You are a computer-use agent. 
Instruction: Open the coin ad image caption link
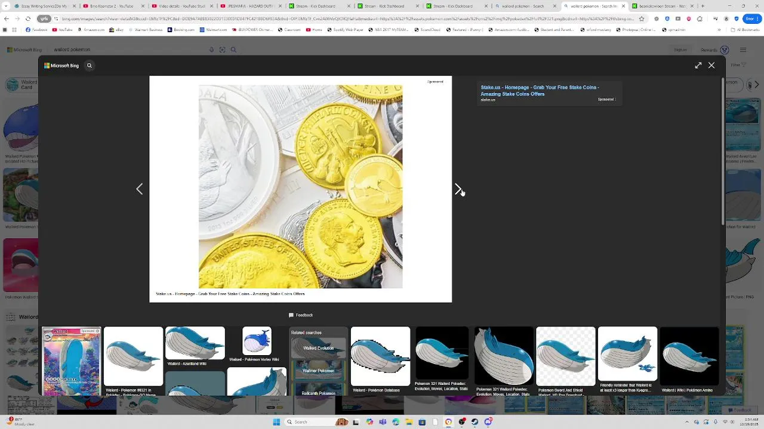pyautogui.click(x=230, y=294)
